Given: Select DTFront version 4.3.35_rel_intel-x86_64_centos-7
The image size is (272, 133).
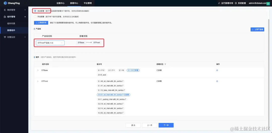Looking at the screenshot, I should coord(111,113).
